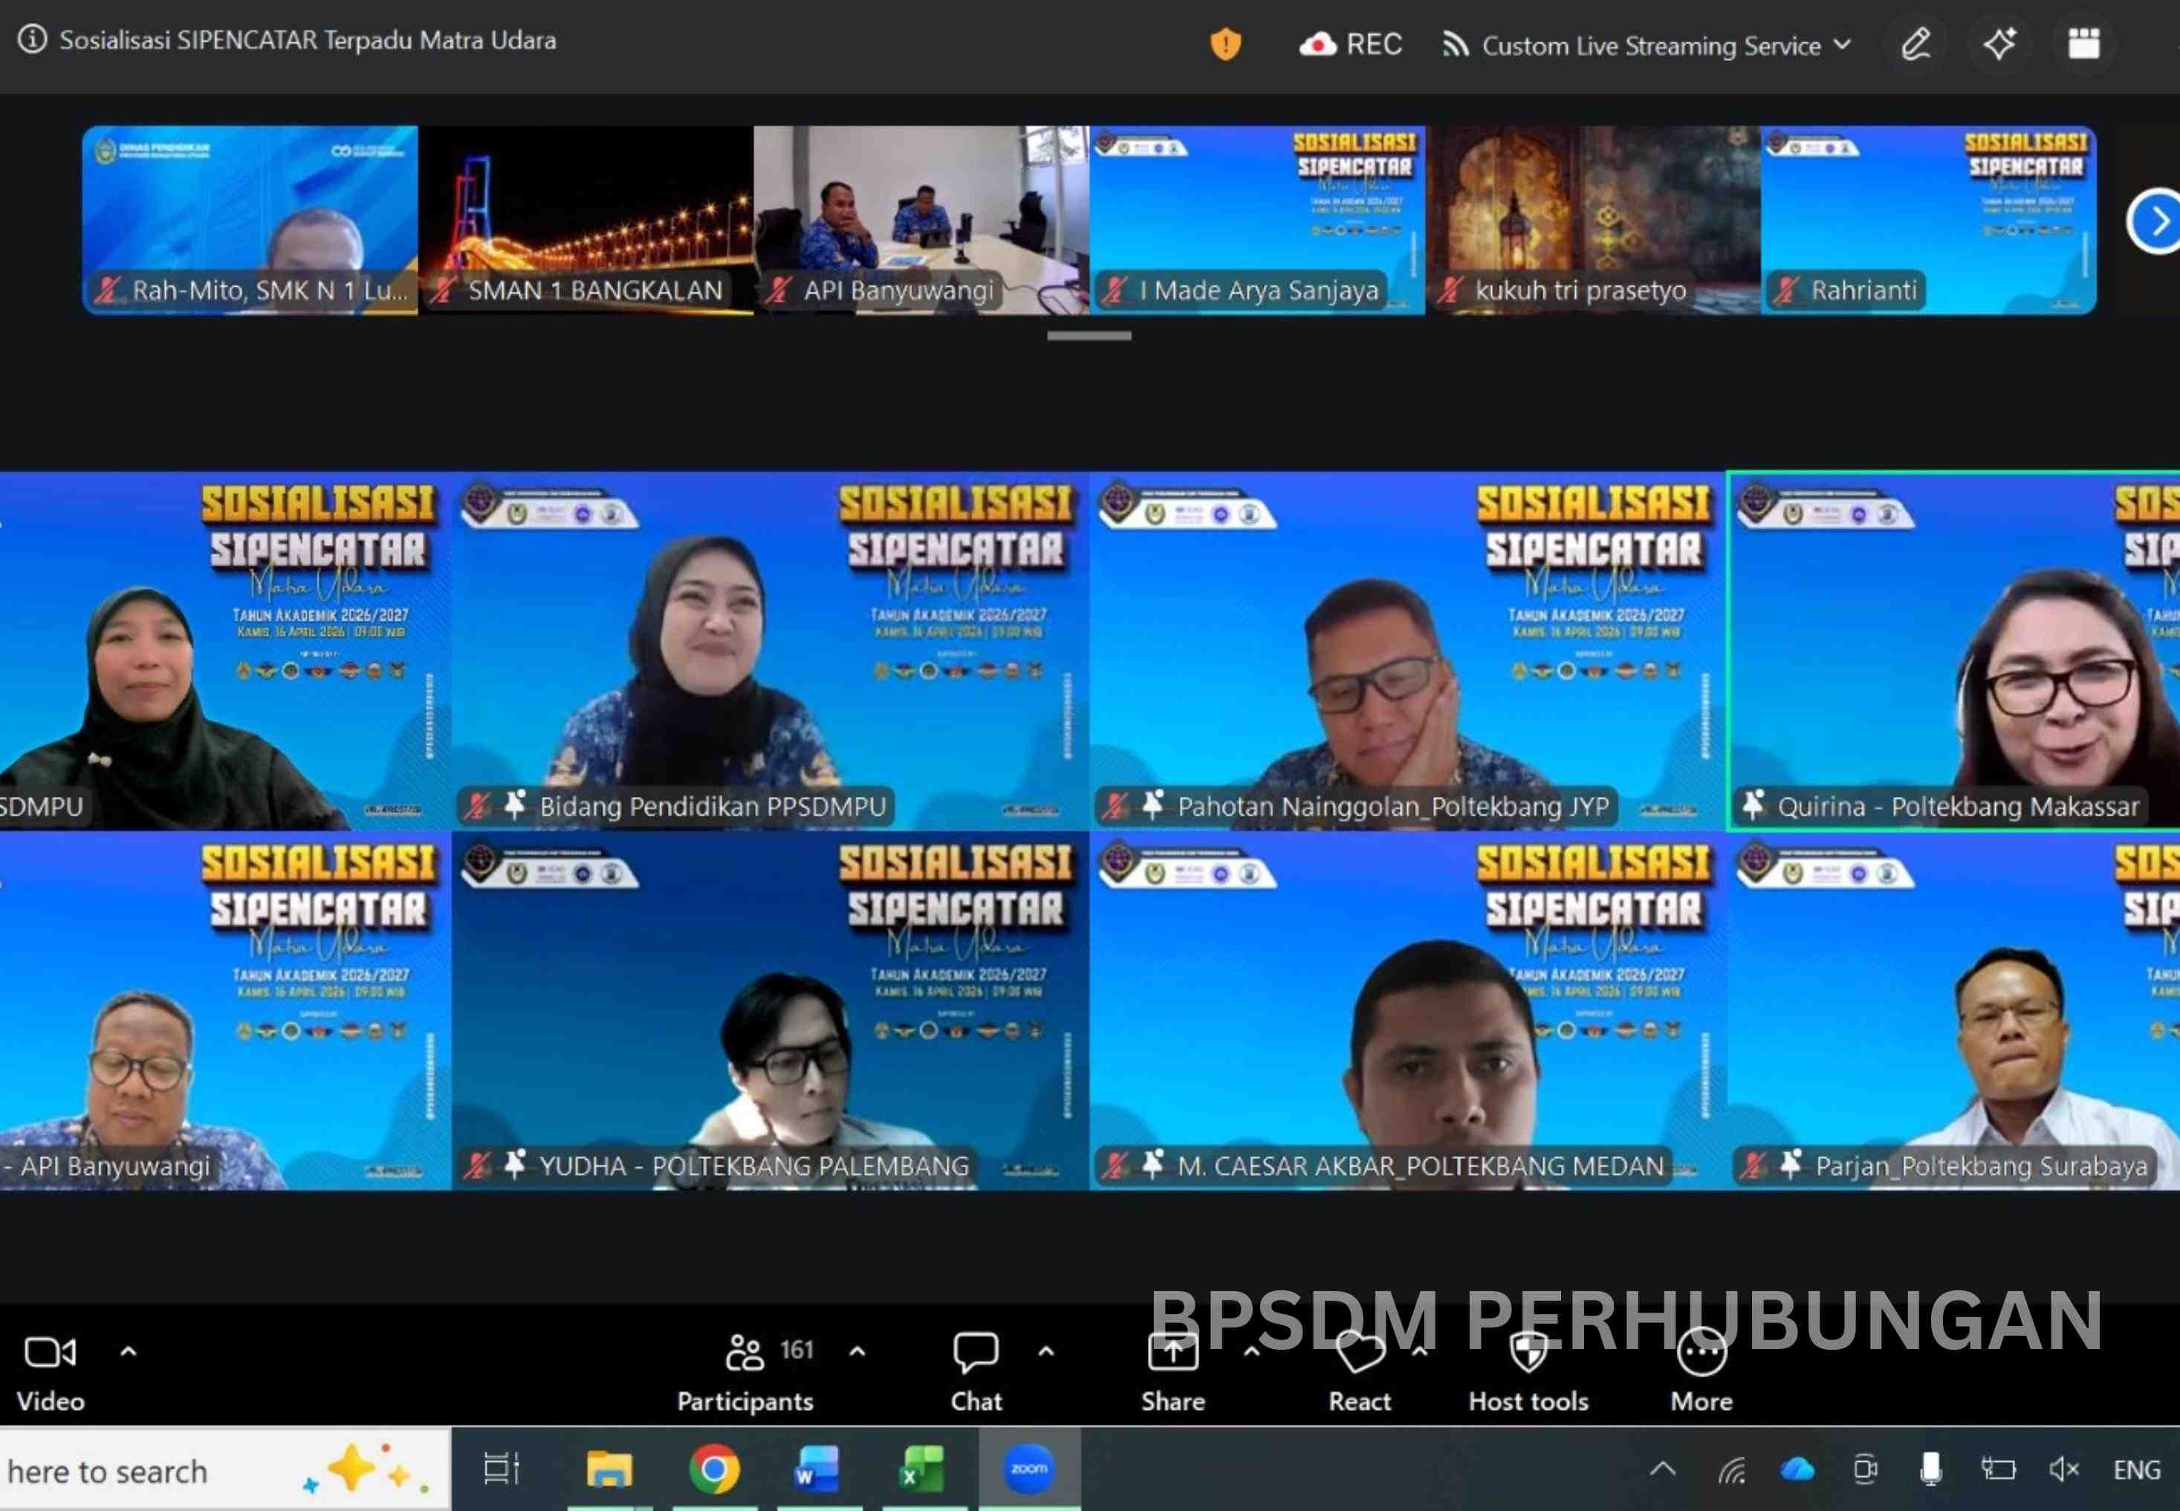Screen dimensions: 2180x1511
Task: Select the API Banyuwangi thumbnail in the top strip
Action: pos(921,220)
